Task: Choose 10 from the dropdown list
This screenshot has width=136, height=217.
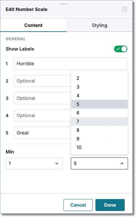Action: point(99,147)
